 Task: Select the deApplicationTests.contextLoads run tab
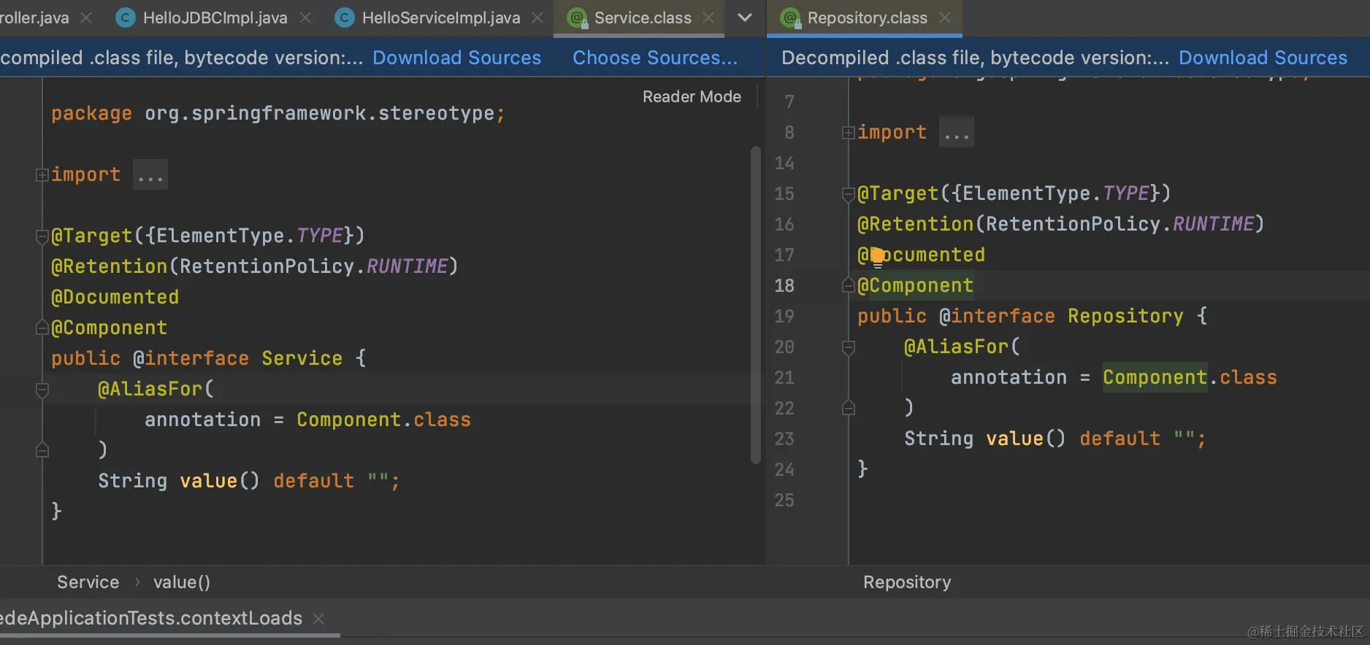point(151,618)
